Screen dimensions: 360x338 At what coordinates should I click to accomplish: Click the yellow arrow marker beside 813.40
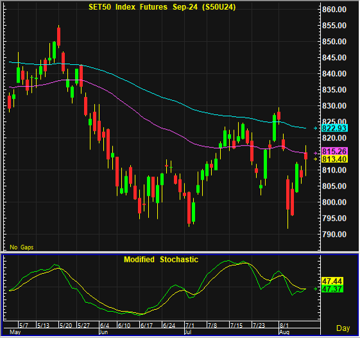(x=316, y=159)
